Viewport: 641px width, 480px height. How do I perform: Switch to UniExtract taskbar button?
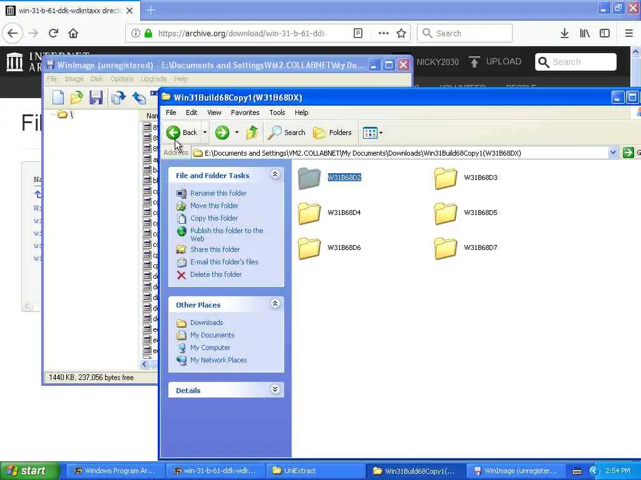pyautogui.click(x=315, y=471)
